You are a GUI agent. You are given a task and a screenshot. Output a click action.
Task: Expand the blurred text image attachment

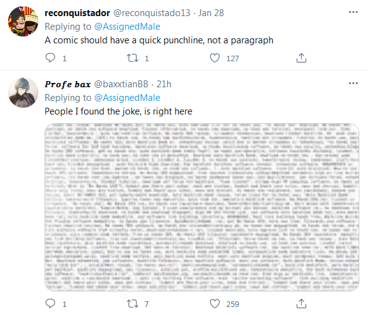click(x=202, y=207)
